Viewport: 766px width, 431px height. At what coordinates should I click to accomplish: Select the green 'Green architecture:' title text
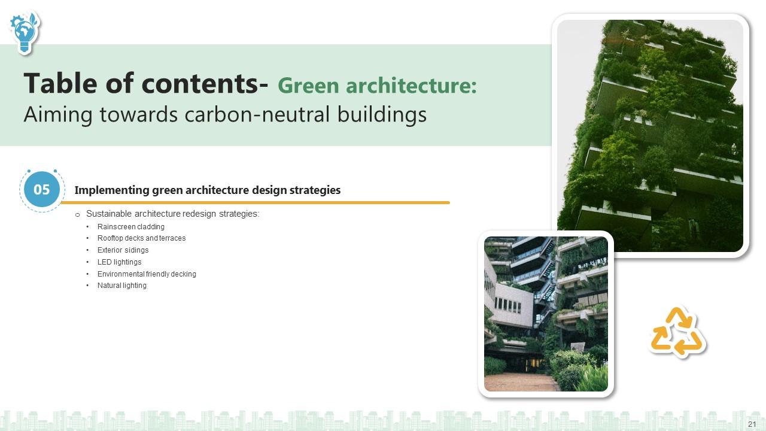click(378, 86)
